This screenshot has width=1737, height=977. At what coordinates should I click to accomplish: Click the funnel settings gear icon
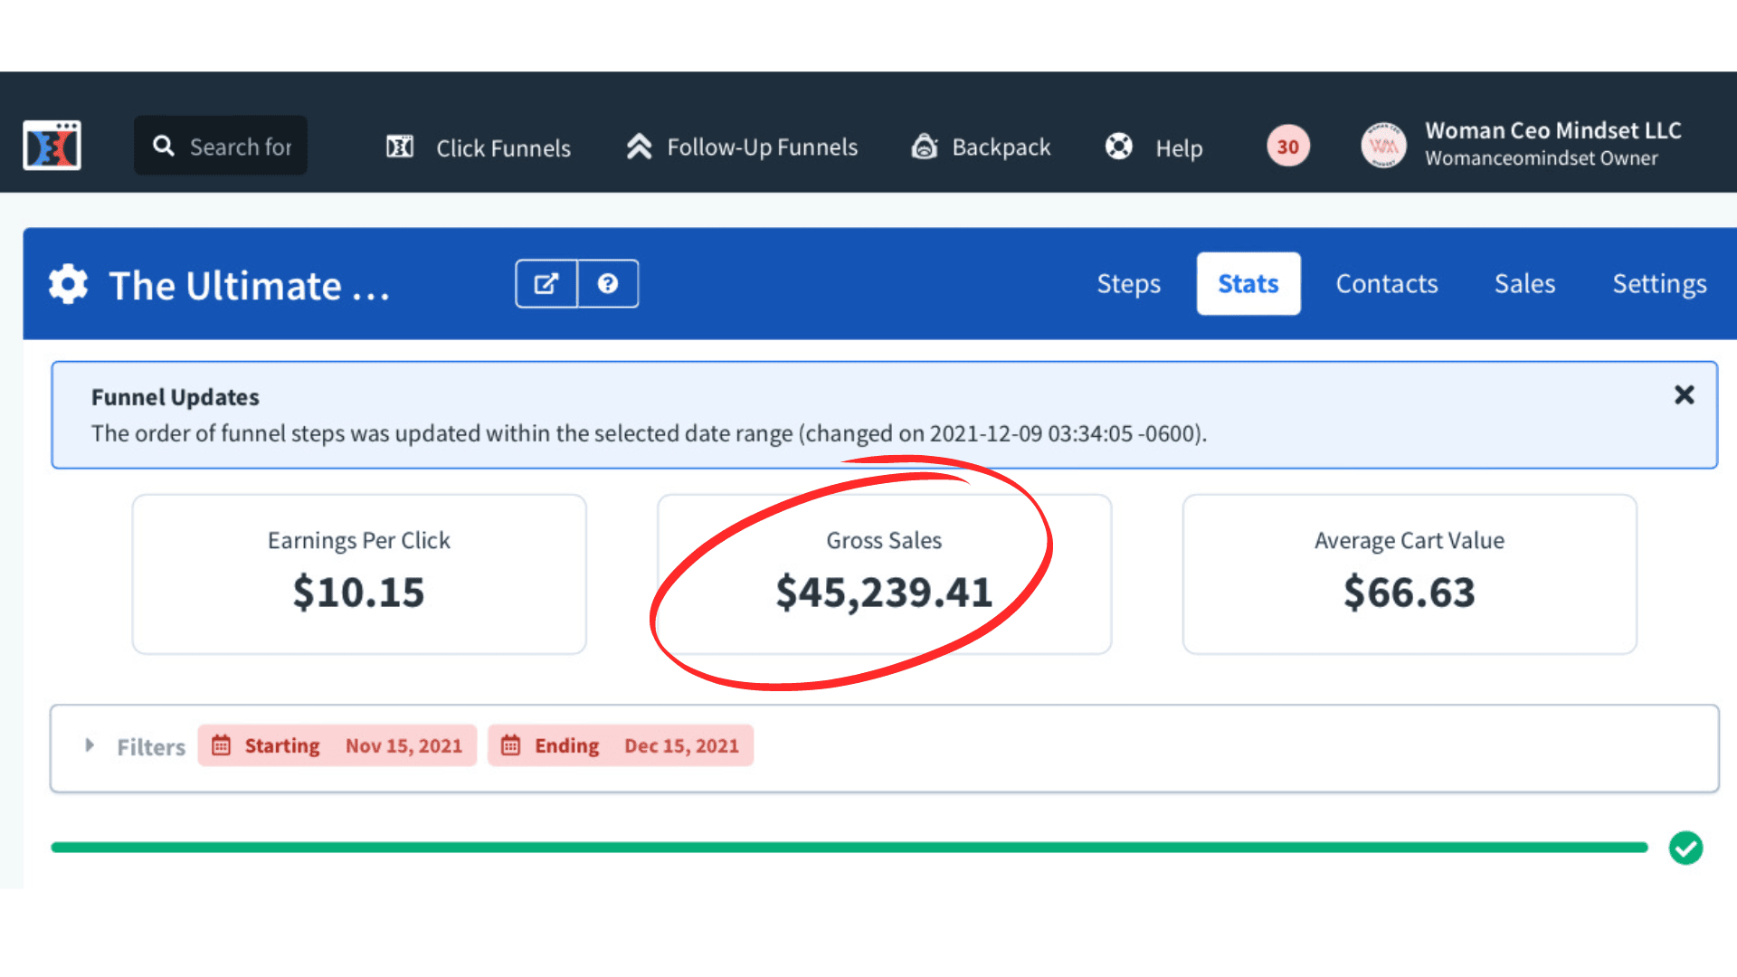tap(69, 284)
